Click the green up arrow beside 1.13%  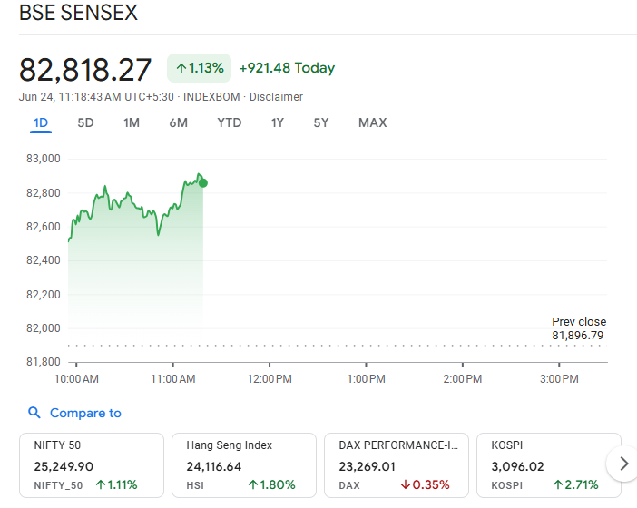coord(181,68)
